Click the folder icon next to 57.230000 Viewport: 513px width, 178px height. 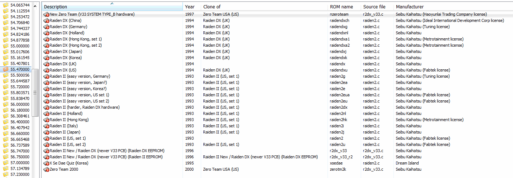[x=6, y=174]
